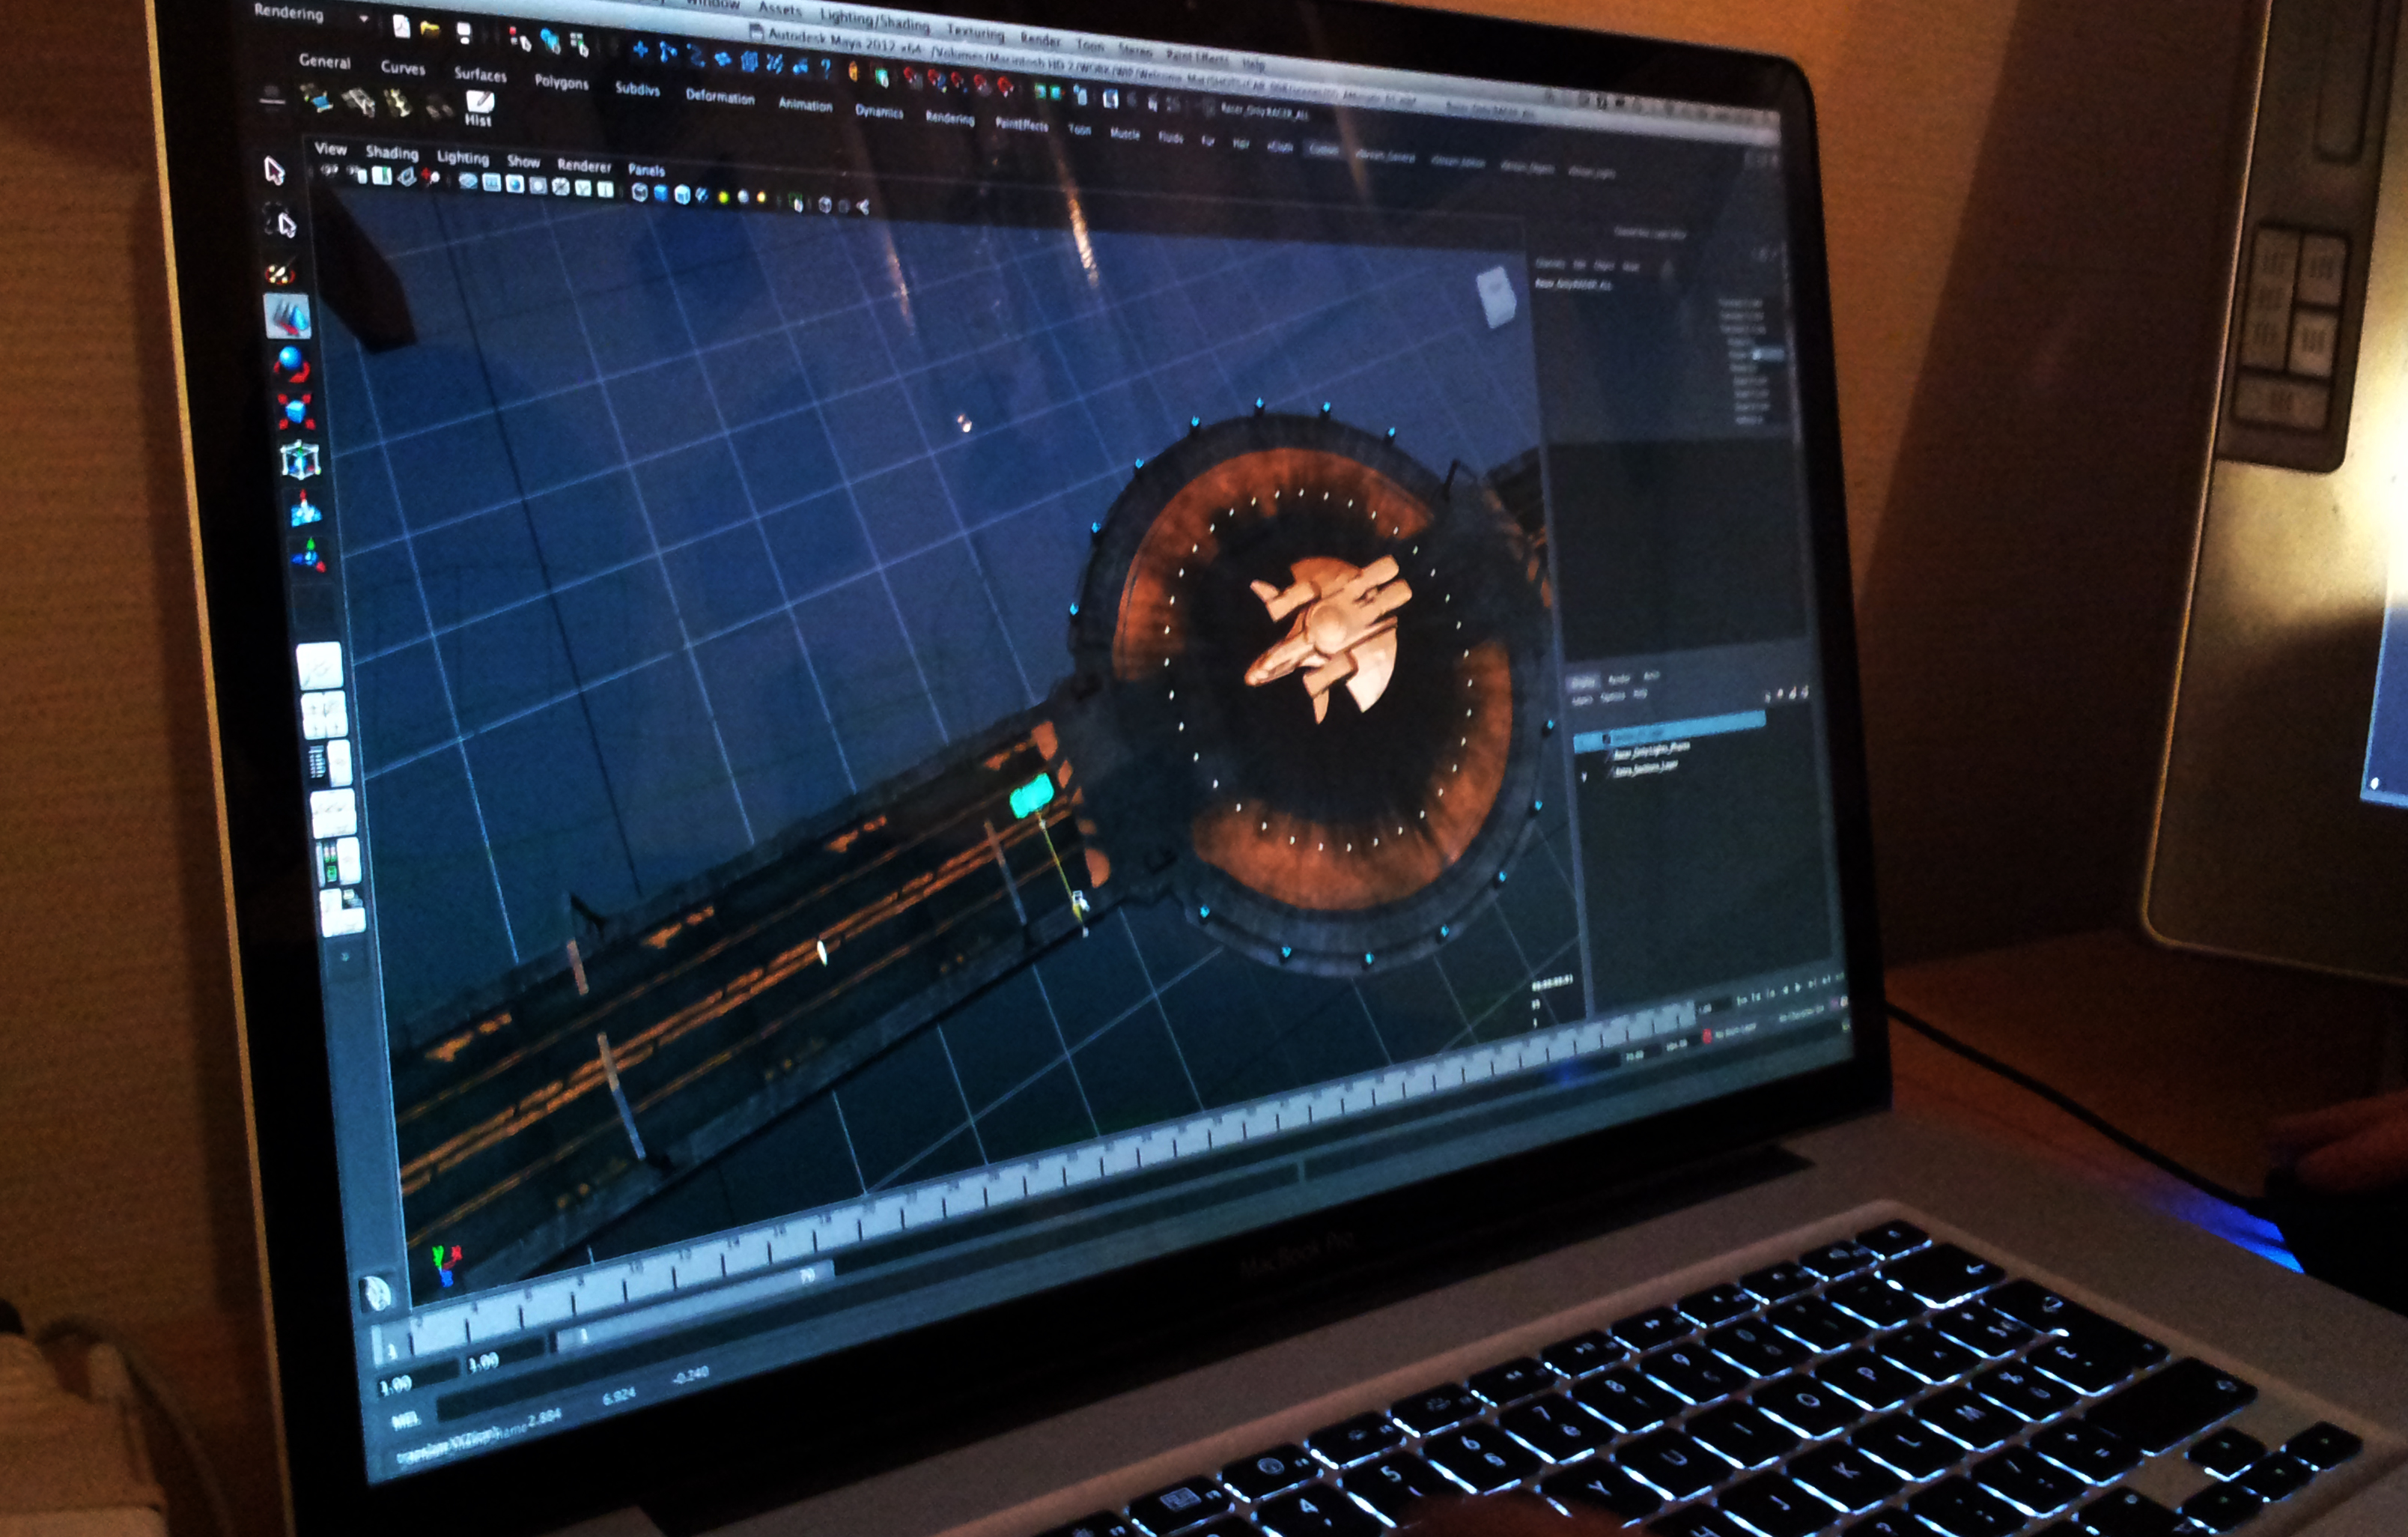Click the image plane panel icon
2408x1537 pixels.
pos(406,177)
